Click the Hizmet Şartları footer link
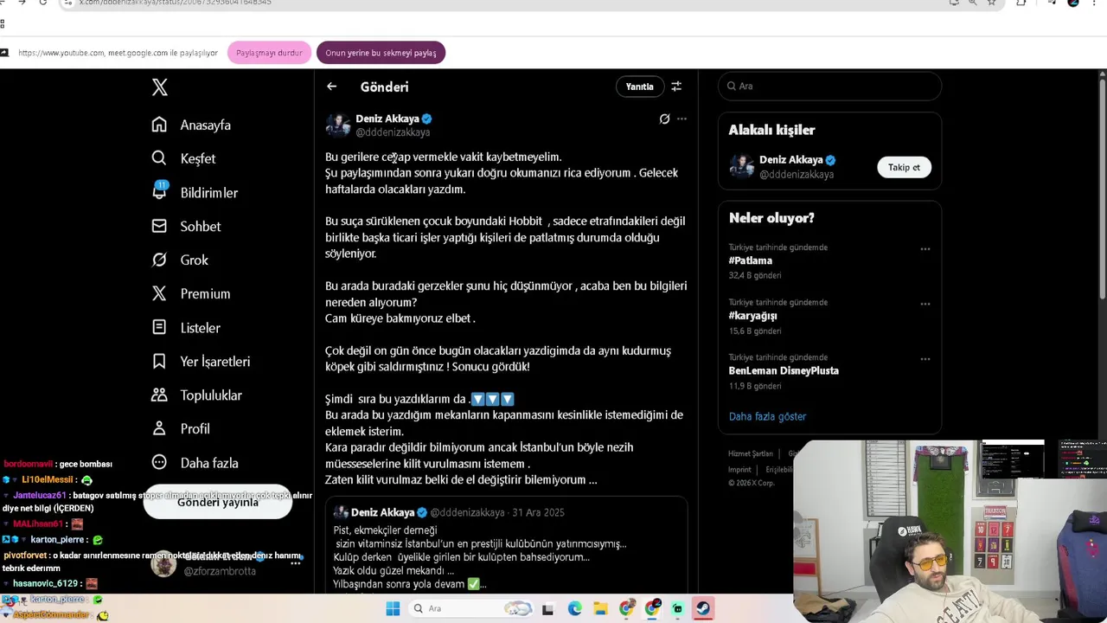Viewport: 1107px width, 623px height. point(750,453)
